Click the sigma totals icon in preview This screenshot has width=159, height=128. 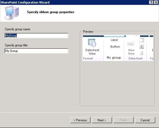(x=142, y=47)
